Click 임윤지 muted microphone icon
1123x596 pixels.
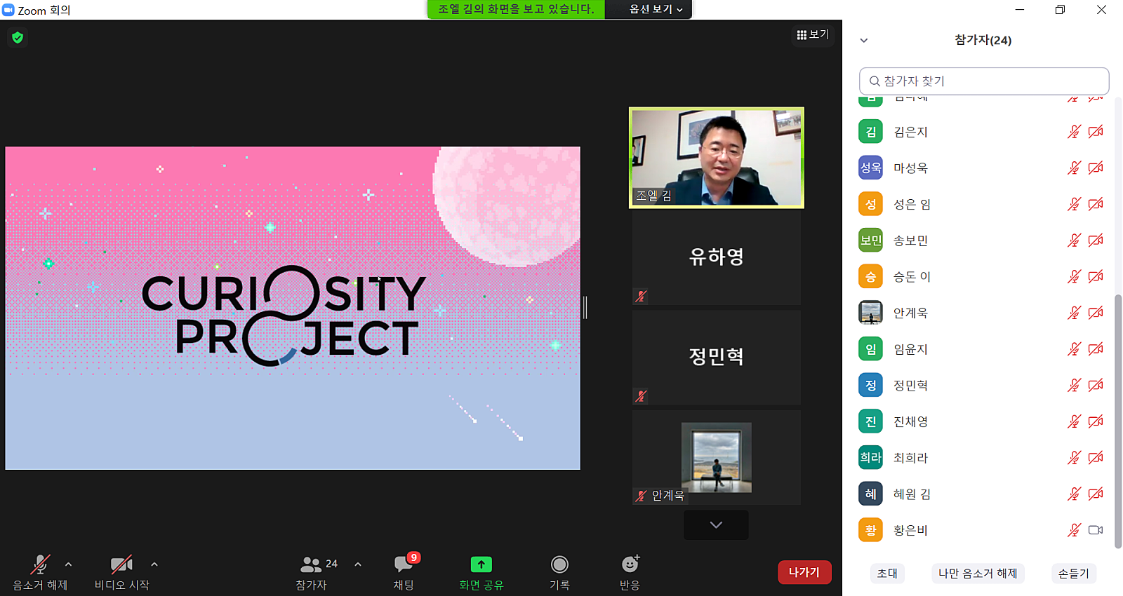pyautogui.click(x=1074, y=349)
